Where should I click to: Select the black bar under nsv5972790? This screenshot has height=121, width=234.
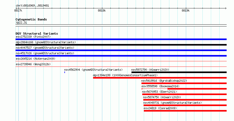(179, 72)
